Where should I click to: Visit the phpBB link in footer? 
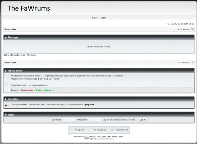point(87,137)
